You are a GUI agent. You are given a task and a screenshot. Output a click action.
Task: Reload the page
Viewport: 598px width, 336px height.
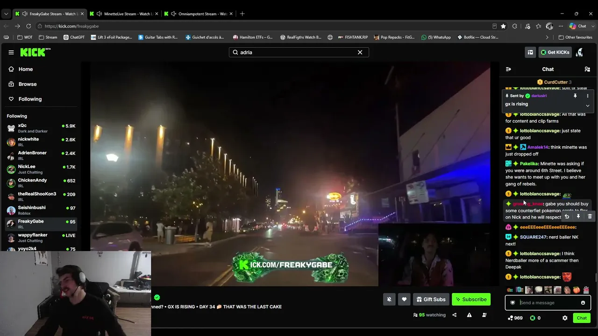pyautogui.click(x=28, y=26)
